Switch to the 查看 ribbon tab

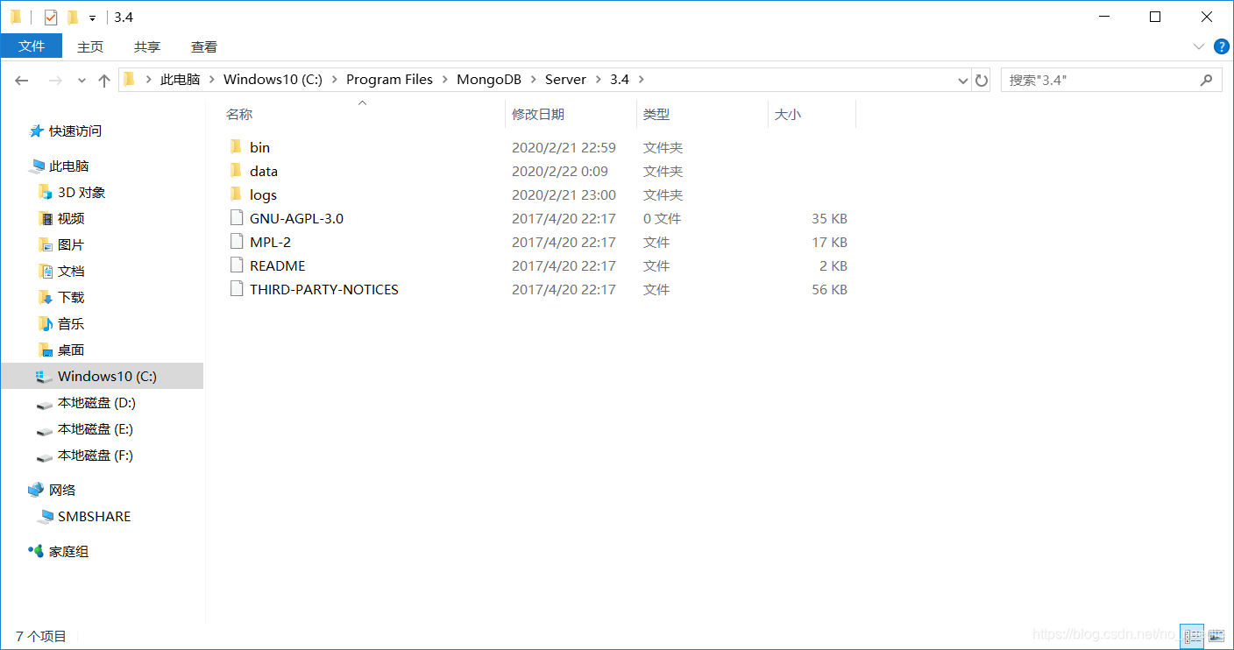[x=204, y=46]
